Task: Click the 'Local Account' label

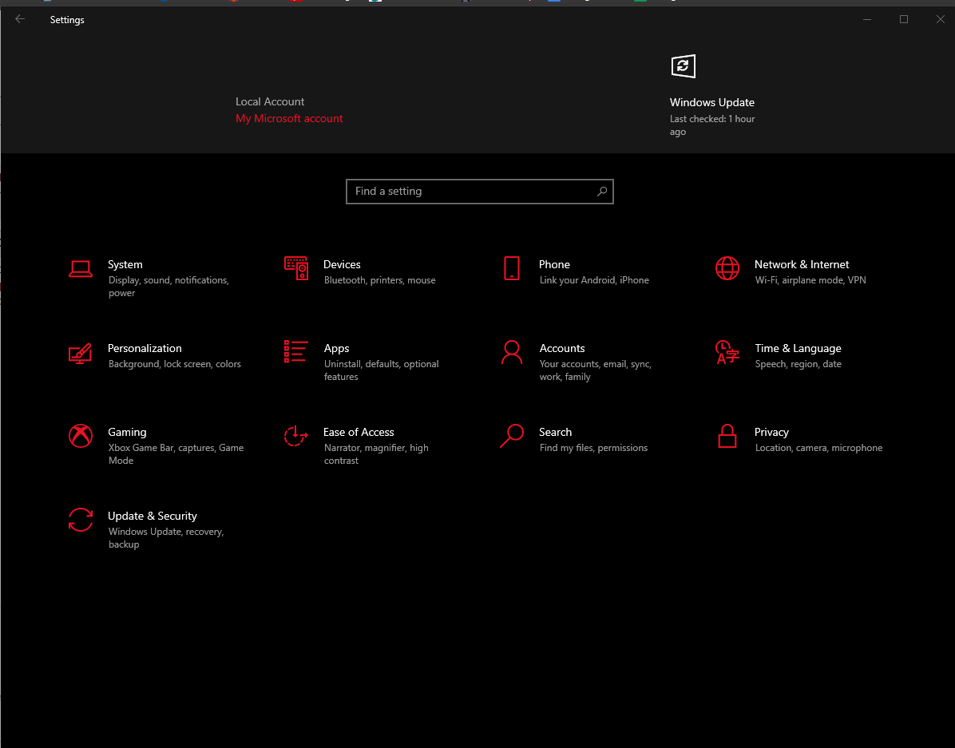Action: click(x=270, y=101)
